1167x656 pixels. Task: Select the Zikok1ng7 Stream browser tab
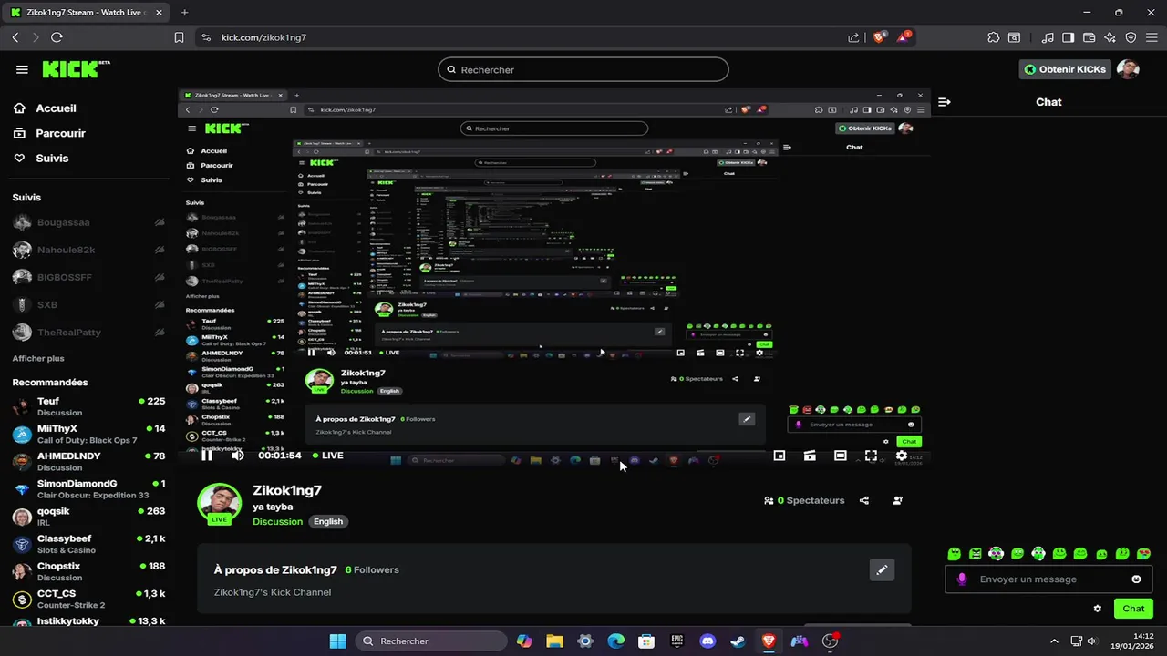point(84,13)
